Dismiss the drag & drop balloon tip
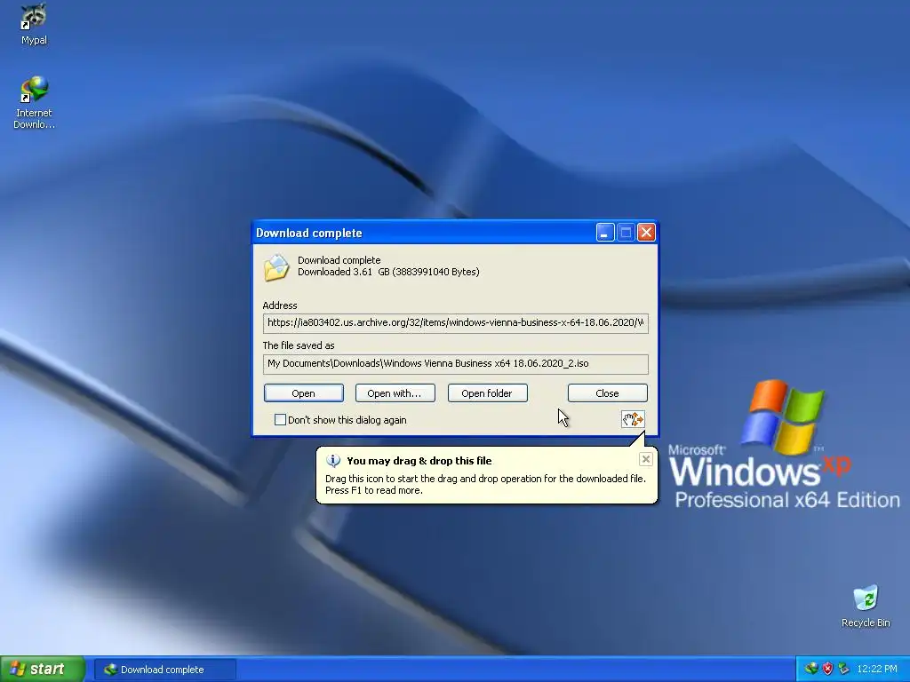 [x=645, y=459]
